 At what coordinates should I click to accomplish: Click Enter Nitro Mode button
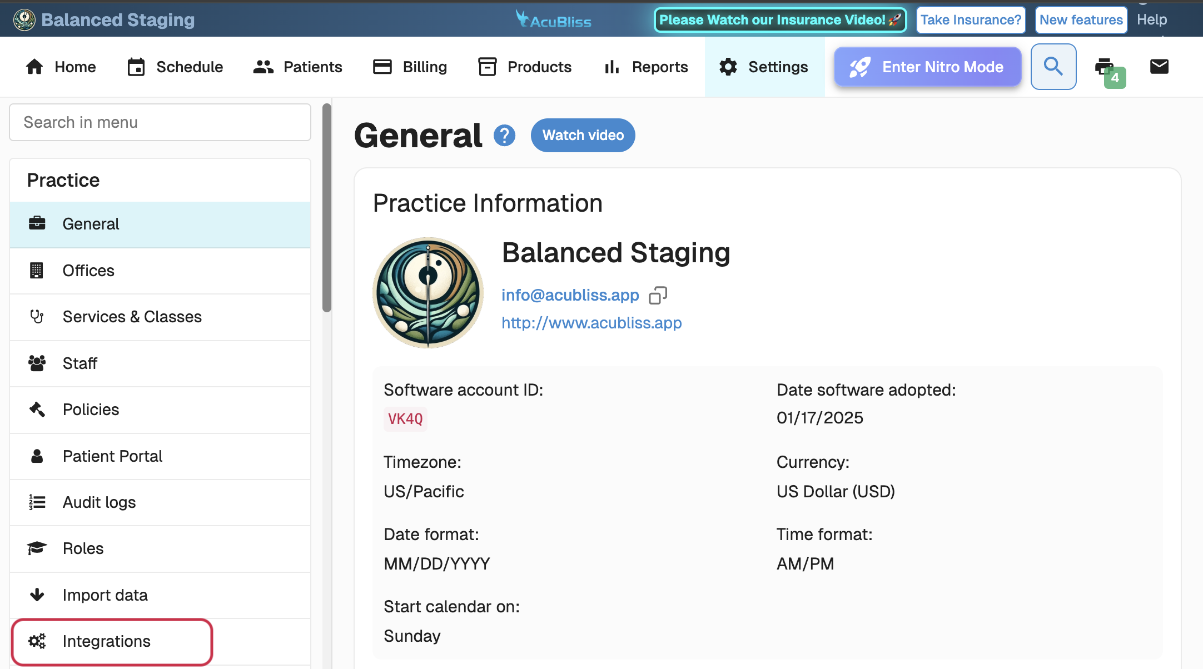(x=927, y=67)
